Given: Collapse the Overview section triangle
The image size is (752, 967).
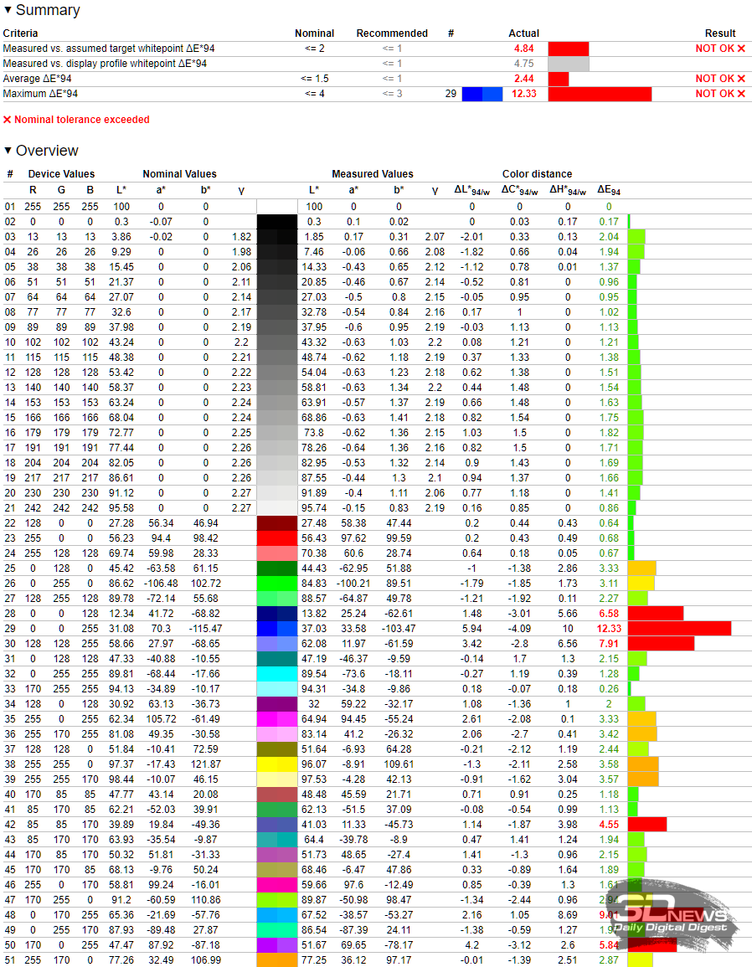Looking at the screenshot, I should pos(8,151).
